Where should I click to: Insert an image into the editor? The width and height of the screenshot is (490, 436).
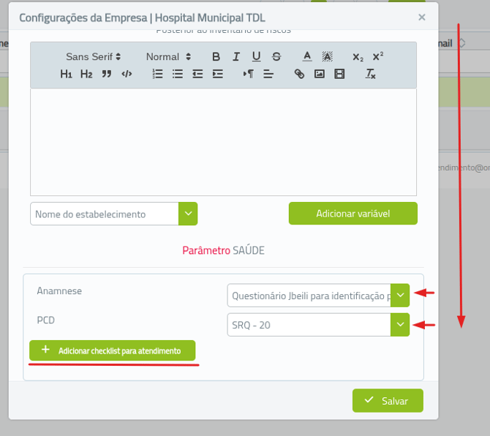click(319, 74)
